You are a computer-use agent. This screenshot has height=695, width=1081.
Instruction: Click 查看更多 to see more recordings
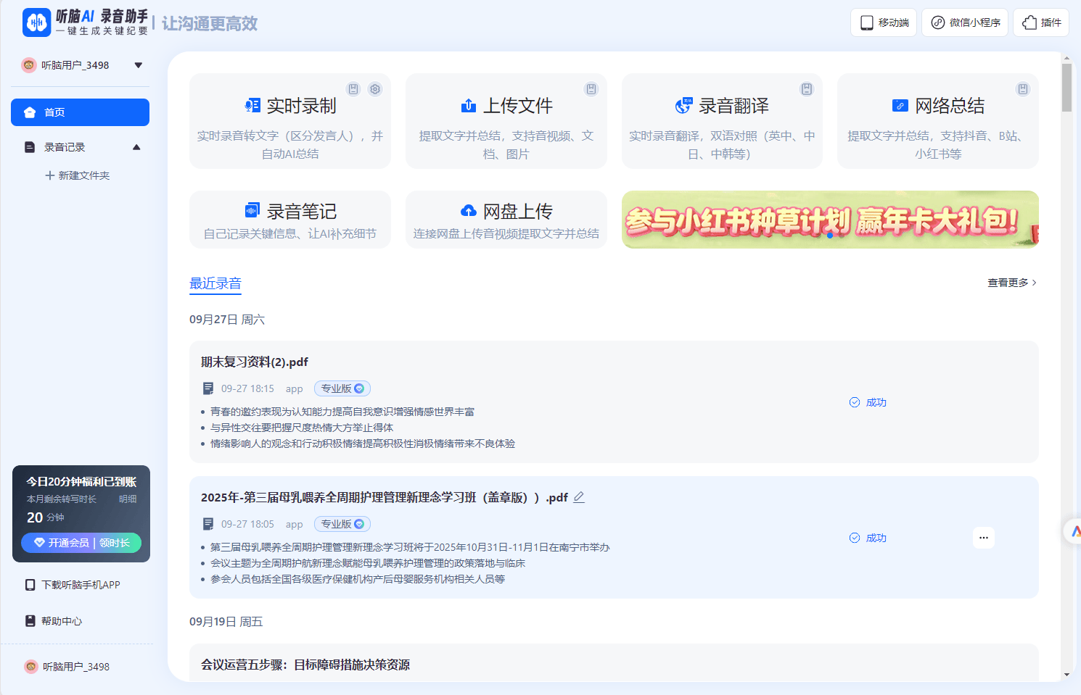click(x=1011, y=283)
